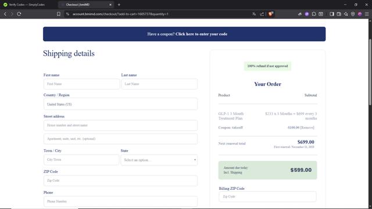Click the bookmark icon near the address bar
The width and height of the screenshot is (372, 209).
pyautogui.click(x=59, y=14)
